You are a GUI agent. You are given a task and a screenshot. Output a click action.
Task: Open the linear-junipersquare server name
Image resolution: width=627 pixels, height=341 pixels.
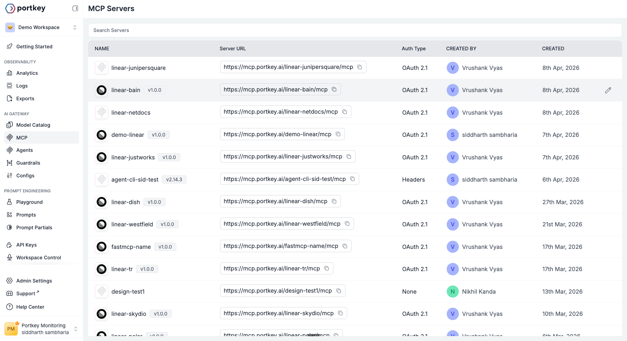138,68
